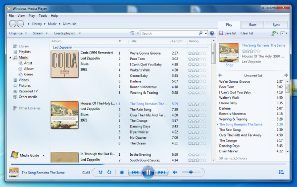The image size is (297, 187).
Task: Click the Back navigation button
Action: coord(13,24)
